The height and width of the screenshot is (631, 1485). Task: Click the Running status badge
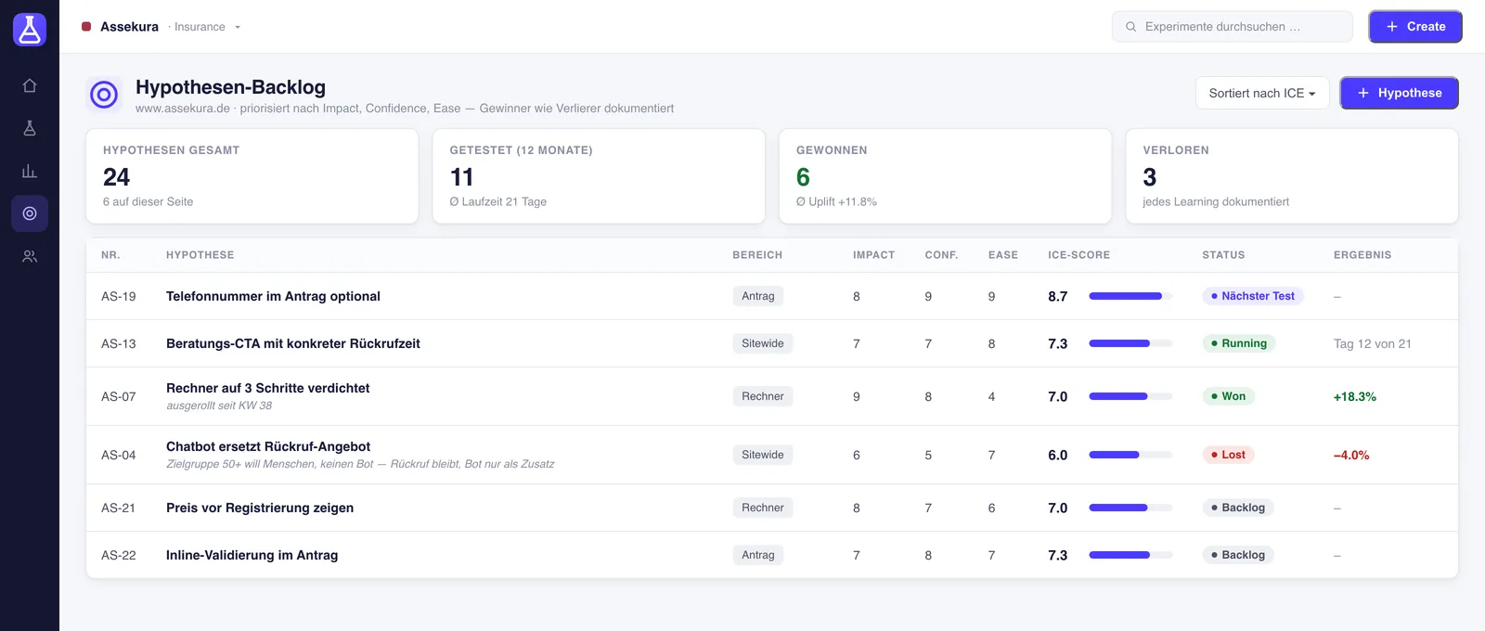[x=1239, y=343]
